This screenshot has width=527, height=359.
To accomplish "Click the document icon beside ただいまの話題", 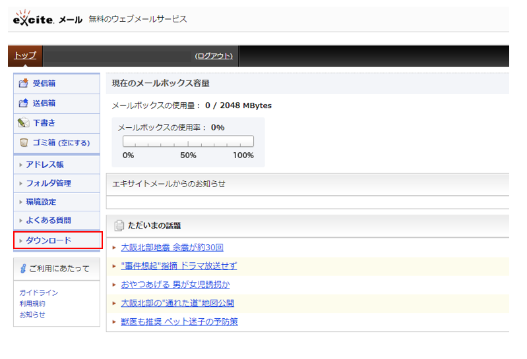I will (119, 225).
